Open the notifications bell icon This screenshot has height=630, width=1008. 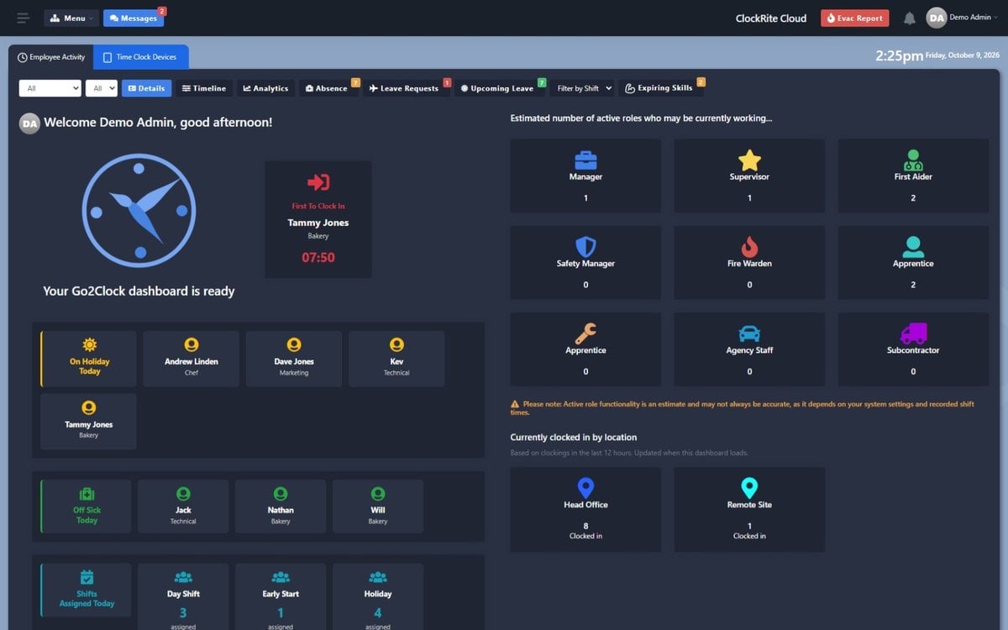910,18
